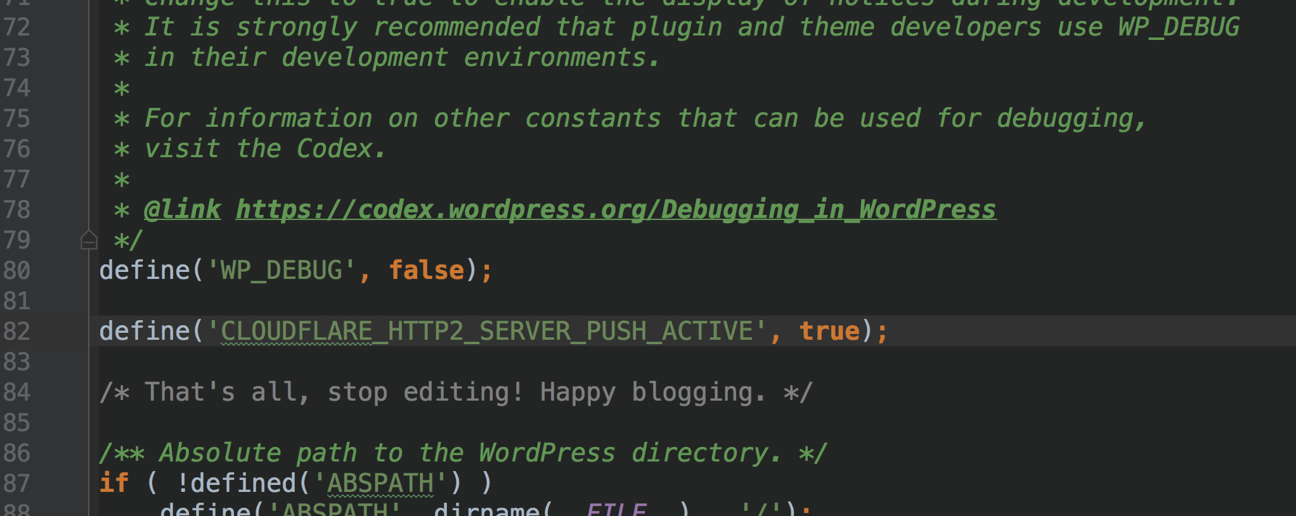This screenshot has width=1296, height=516.
Task: Click the 'Absolute path to the WordPress directory' comment
Action: [x=463, y=453]
